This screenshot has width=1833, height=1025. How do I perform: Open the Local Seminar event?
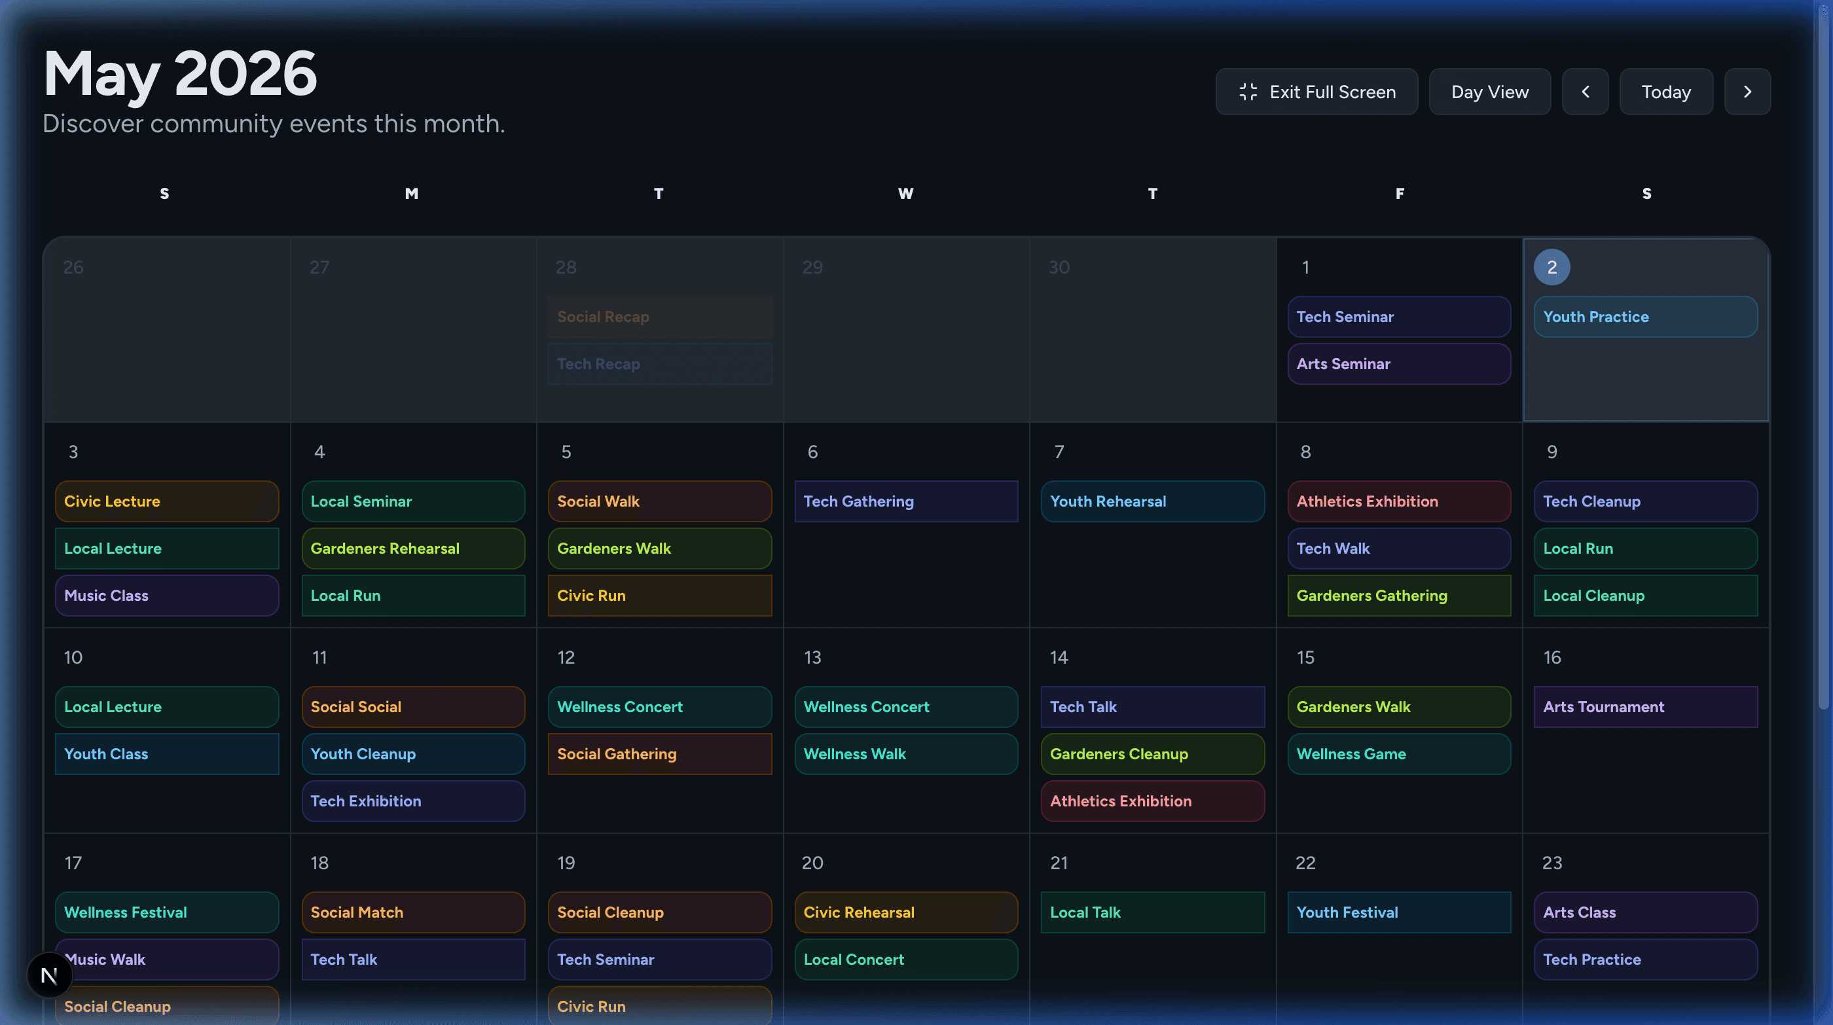pos(412,501)
